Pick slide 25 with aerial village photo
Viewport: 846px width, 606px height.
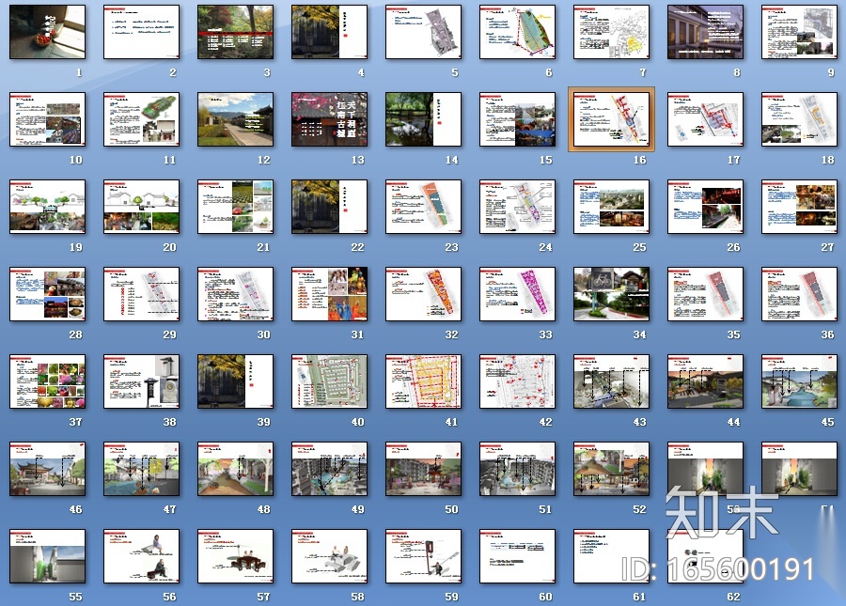[611, 207]
